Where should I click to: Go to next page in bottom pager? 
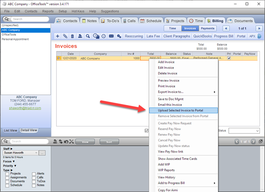point(253,142)
